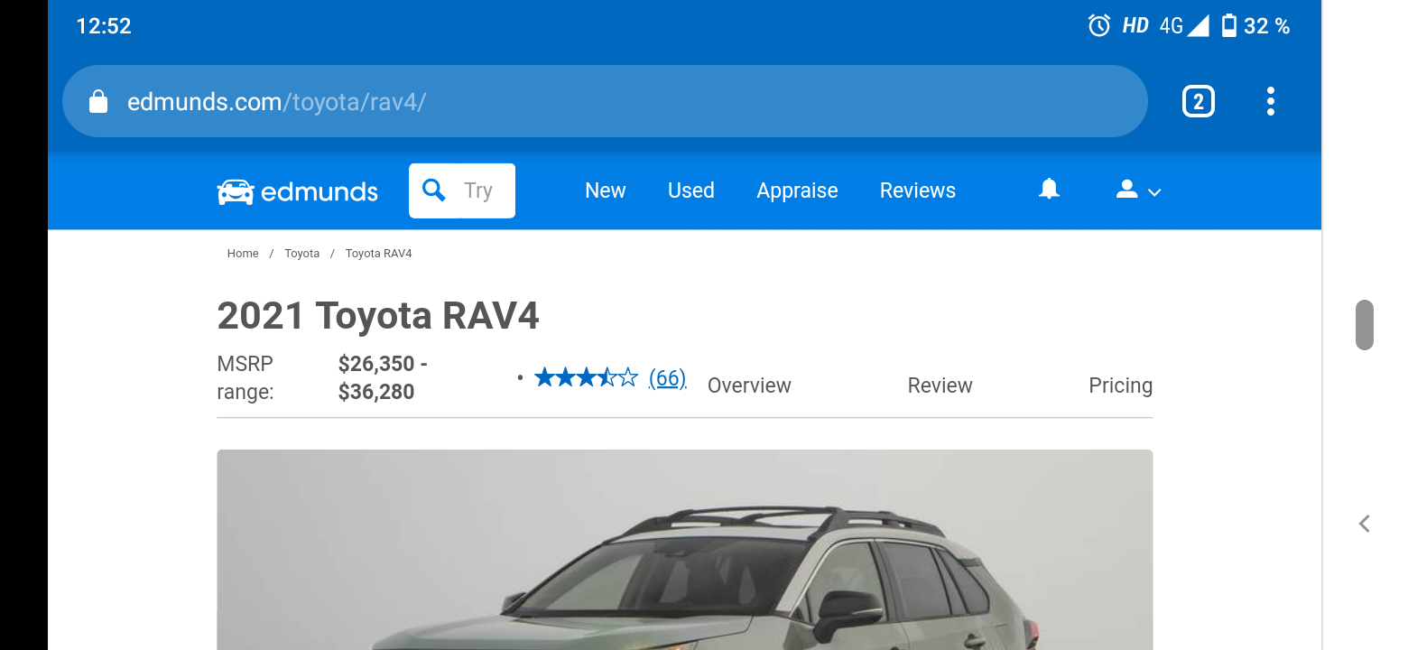Select the $26,350 - $36,280 price text
The width and height of the screenshot is (1408, 650).
pyautogui.click(x=383, y=377)
